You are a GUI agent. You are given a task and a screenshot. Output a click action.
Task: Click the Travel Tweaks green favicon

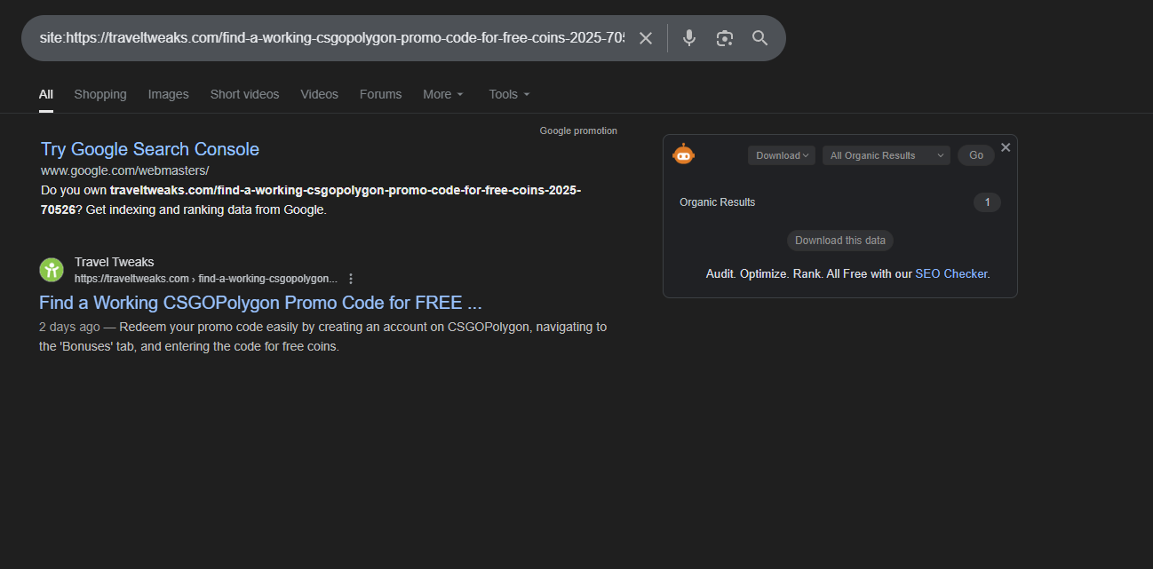(52, 270)
